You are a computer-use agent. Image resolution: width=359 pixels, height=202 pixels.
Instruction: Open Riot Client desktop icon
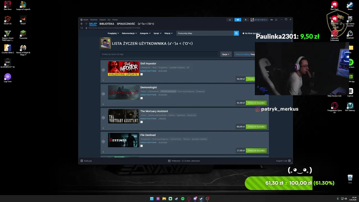(334, 6)
